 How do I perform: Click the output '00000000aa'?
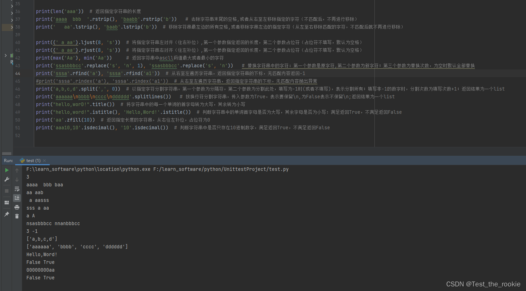pos(41,270)
